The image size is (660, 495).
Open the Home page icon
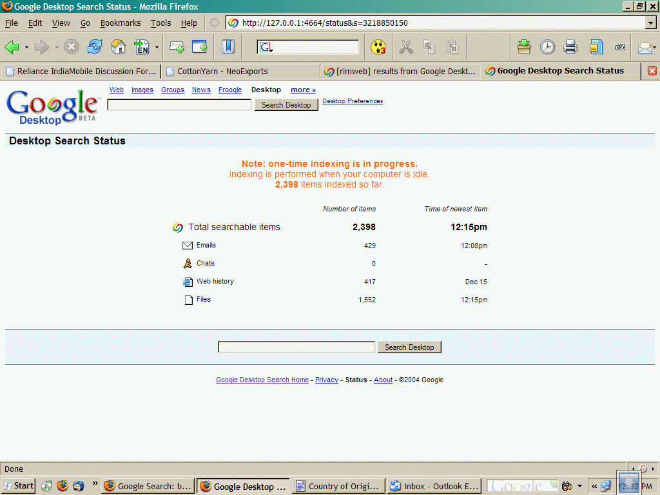point(119,46)
